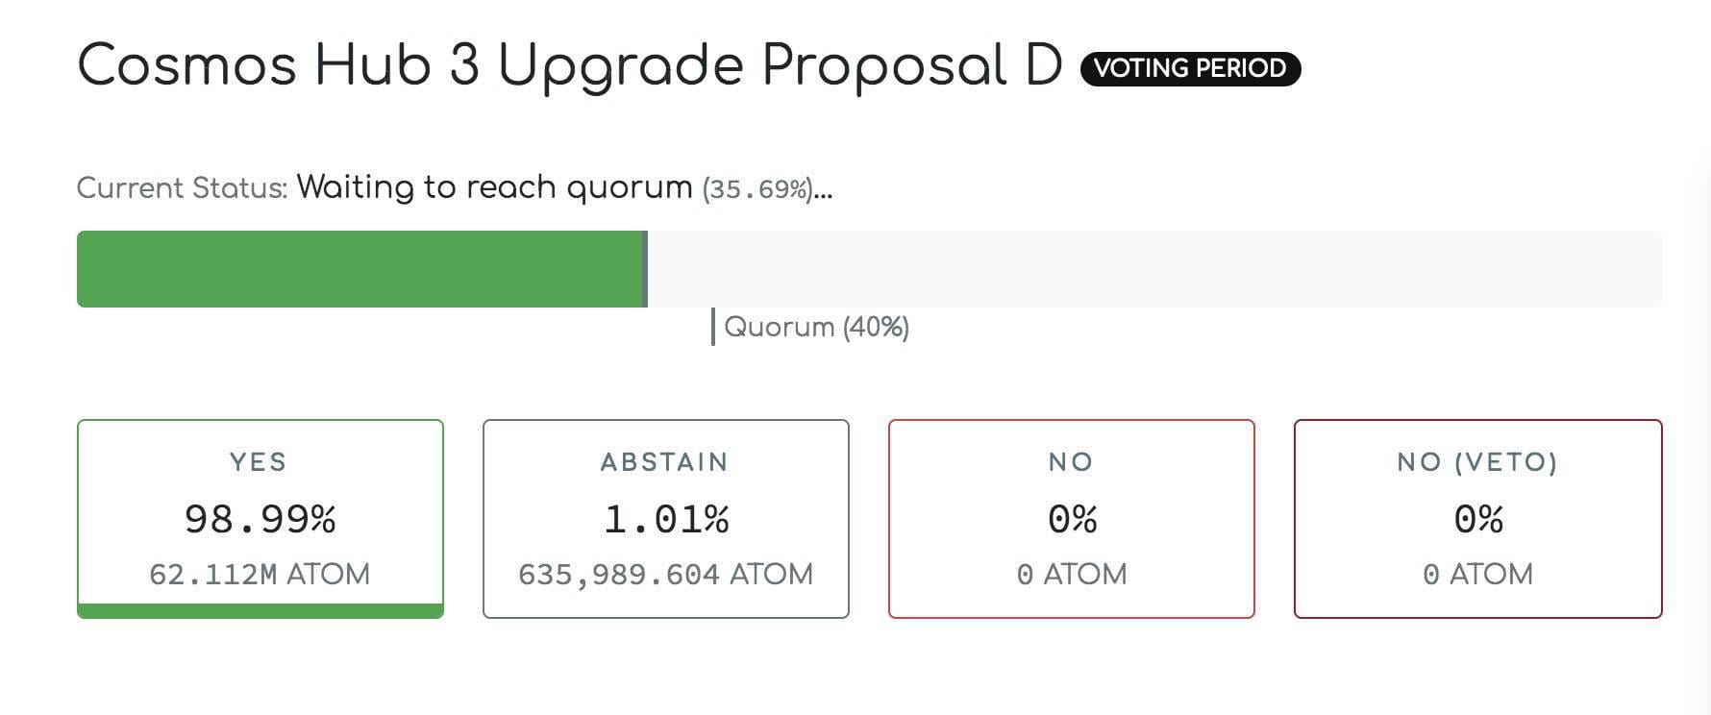Click the 0 ATOM amount in the NO card

[1071, 575]
